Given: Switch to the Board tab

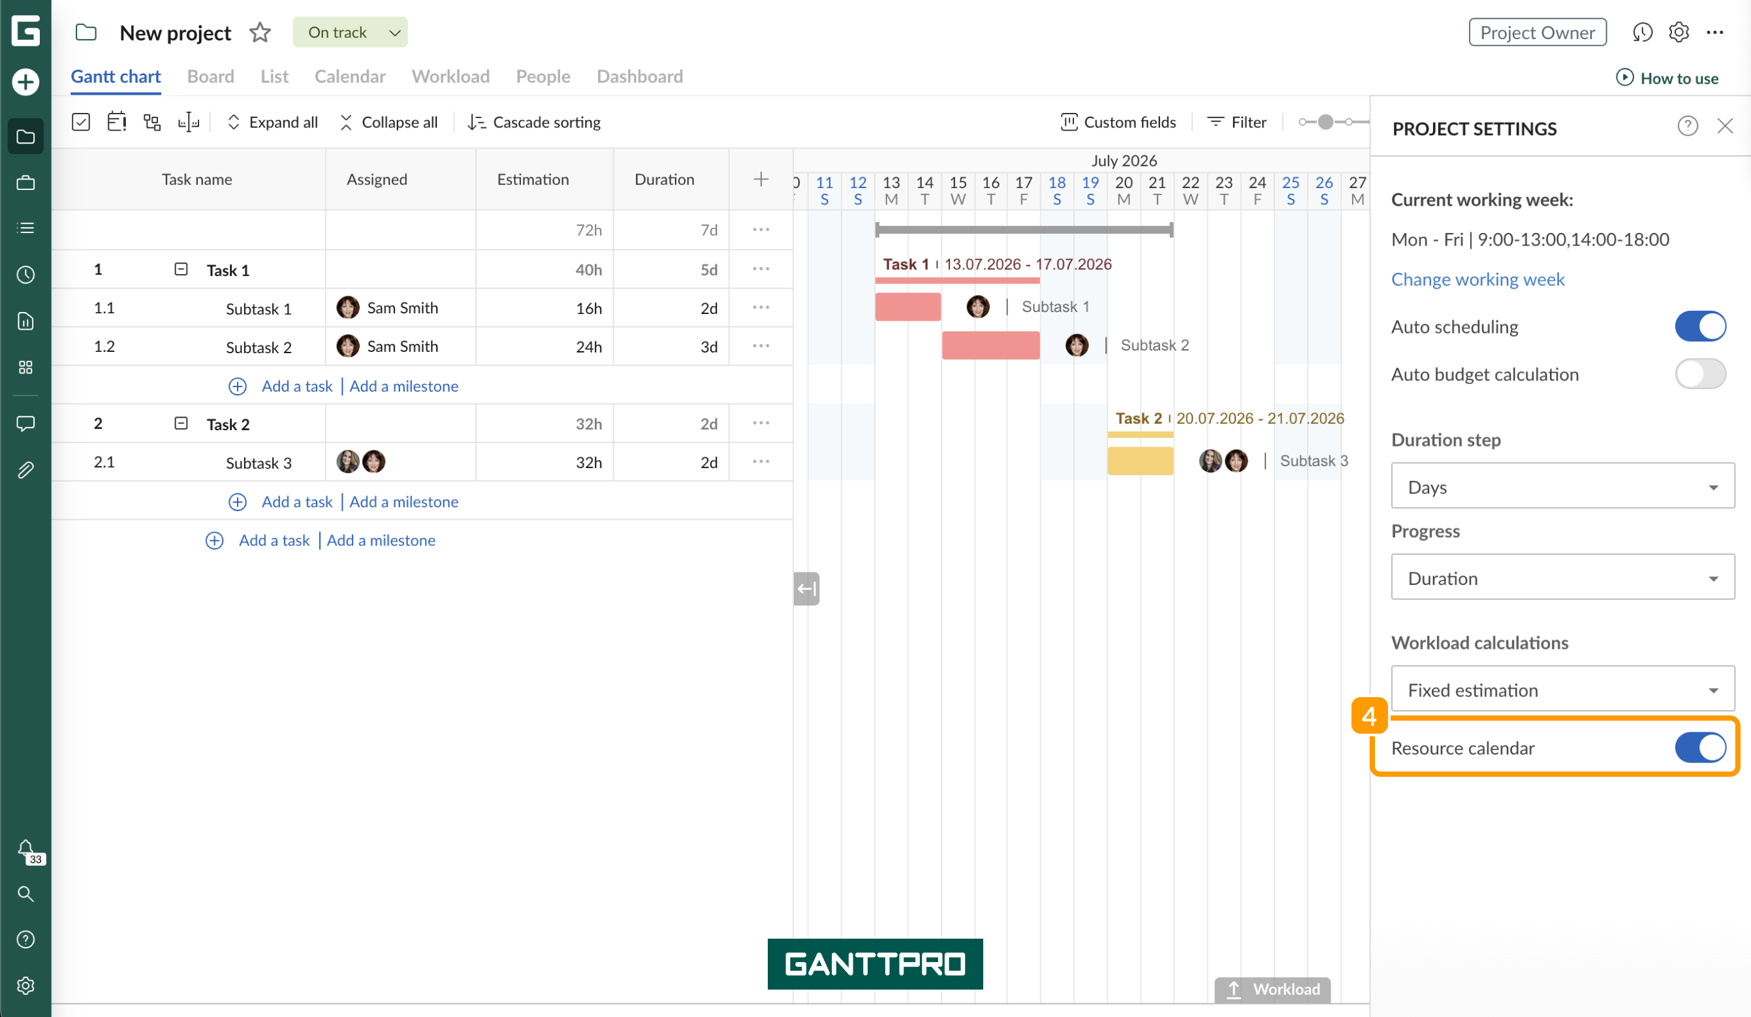Looking at the screenshot, I should (x=210, y=76).
